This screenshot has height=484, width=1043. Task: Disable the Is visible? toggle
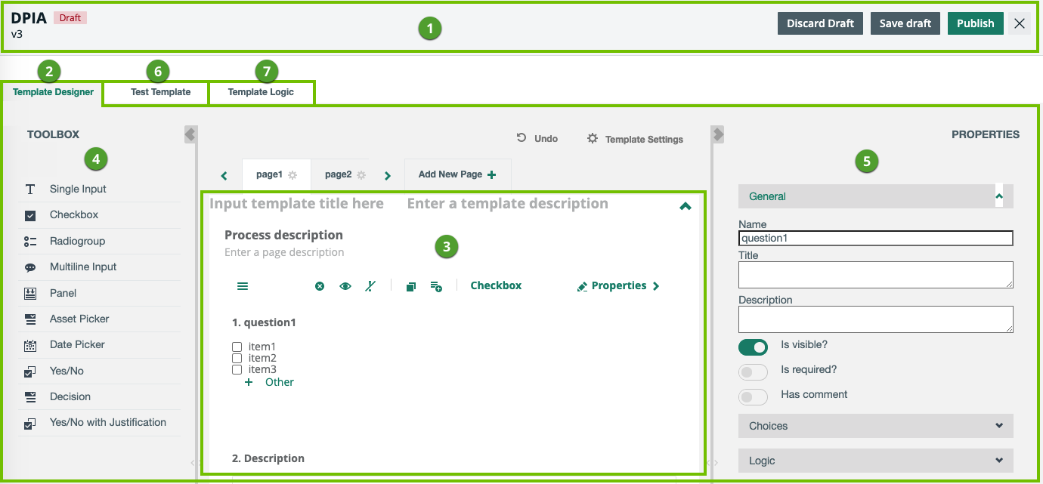[753, 347]
